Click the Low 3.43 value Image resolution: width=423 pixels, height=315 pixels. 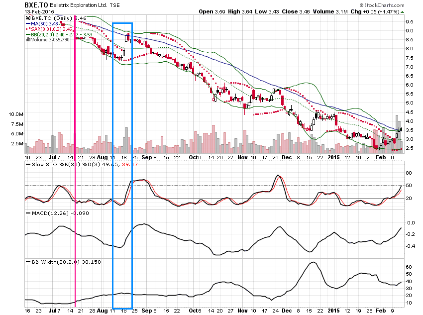tap(267, 11)
